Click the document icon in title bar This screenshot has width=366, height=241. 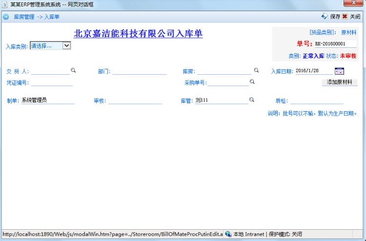point(5,4)
